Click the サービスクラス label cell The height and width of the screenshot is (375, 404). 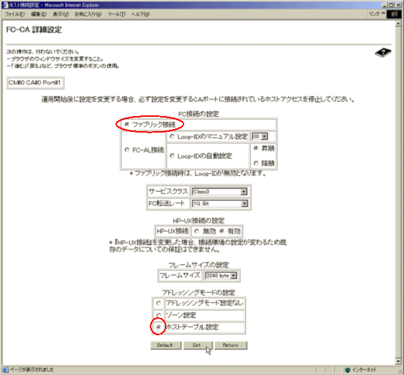(x=168, y=192)
